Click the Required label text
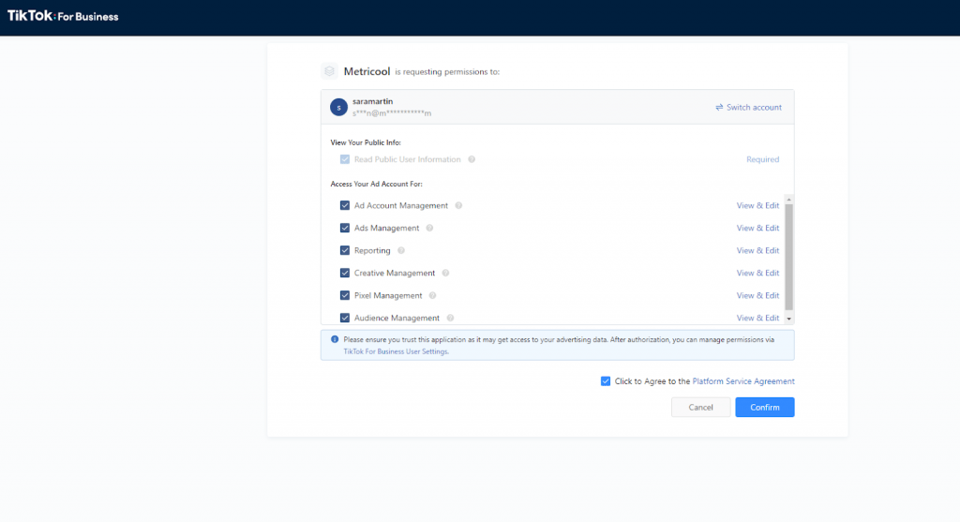Screen dimensions: 960x522 (762, 159)
